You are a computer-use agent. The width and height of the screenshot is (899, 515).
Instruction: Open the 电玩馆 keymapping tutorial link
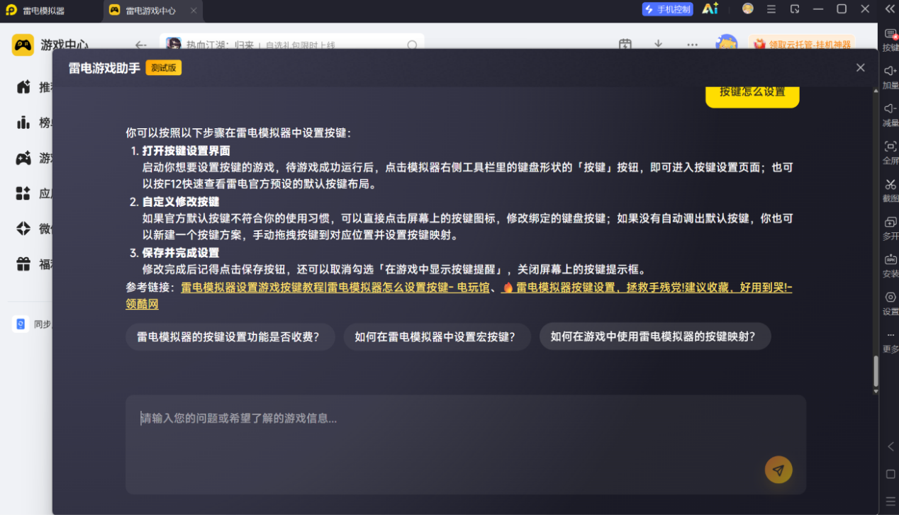pyautogui.click(x=335, y=288)
